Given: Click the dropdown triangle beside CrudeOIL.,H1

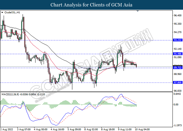Looking at the screenshot, I should [2, 12].
